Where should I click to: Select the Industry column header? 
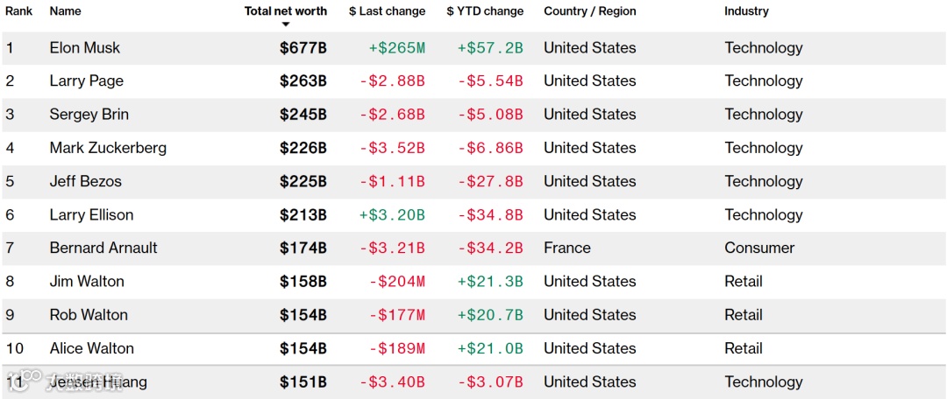click(x=746, y=11)
